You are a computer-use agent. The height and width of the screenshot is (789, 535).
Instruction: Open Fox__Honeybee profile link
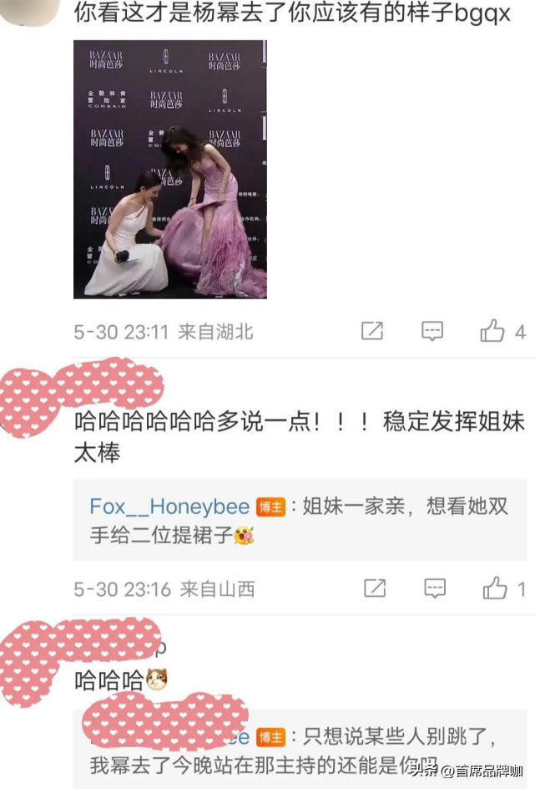click(169, 506)
